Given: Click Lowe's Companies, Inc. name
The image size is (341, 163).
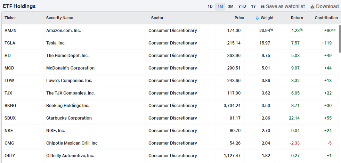Looking at the screenshot, I should [69, 81].
